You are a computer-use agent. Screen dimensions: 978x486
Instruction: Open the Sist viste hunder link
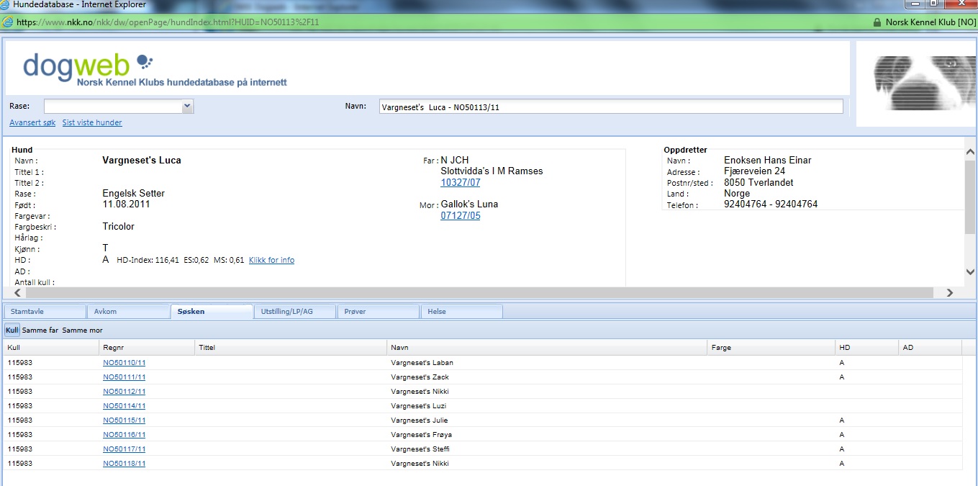click(92, 123)
